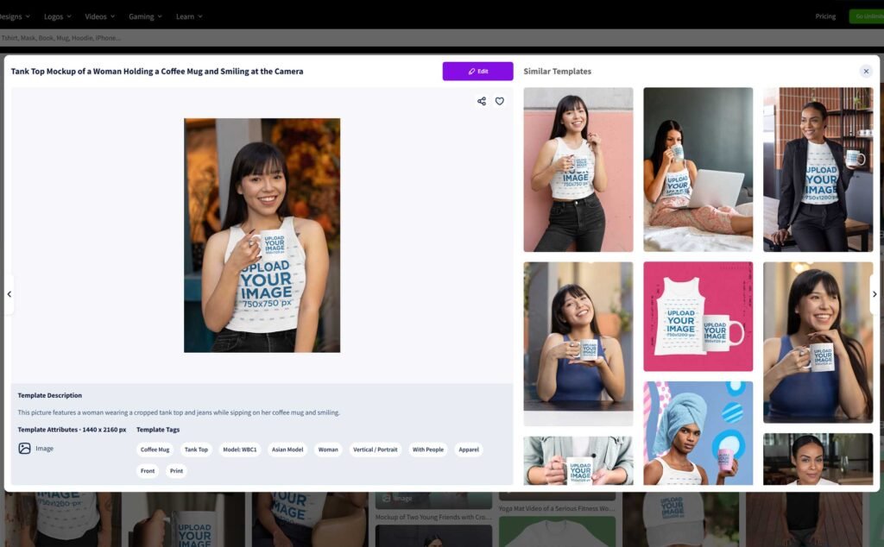Open the Videos dropdown menu
The width and height of the screenshot is (884, 547).
pyautogui.click(x=100, y=16)
